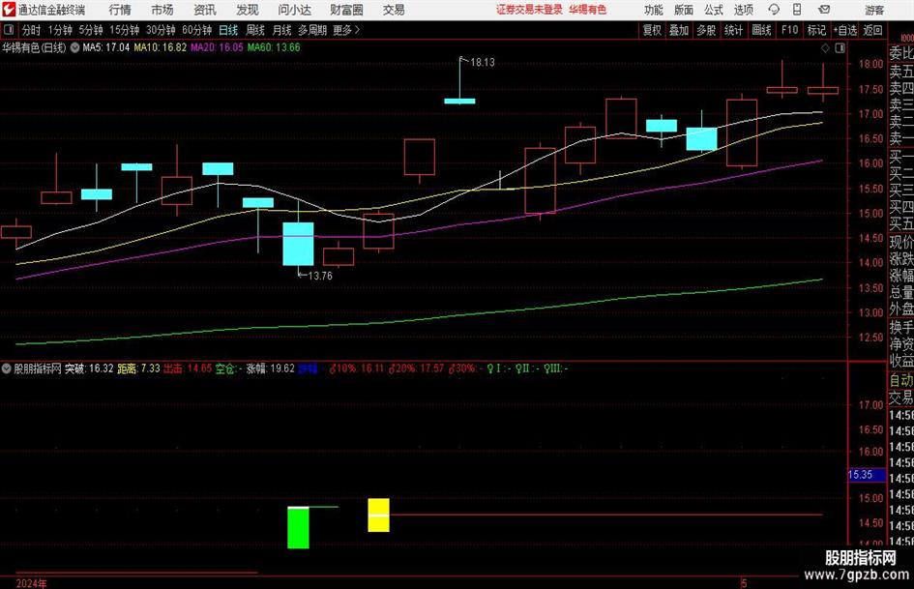Open the mail envelope icon
914x589 pixels.
click(x=824, y=10)
